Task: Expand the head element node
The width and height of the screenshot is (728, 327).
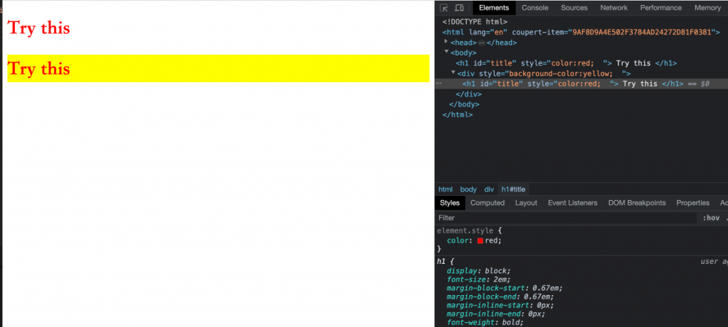Action: [446, 42]
